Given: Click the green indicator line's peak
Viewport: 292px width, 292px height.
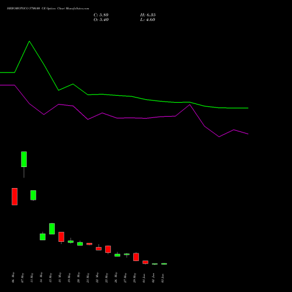Looking at the screenshot, I should [29, 41].
